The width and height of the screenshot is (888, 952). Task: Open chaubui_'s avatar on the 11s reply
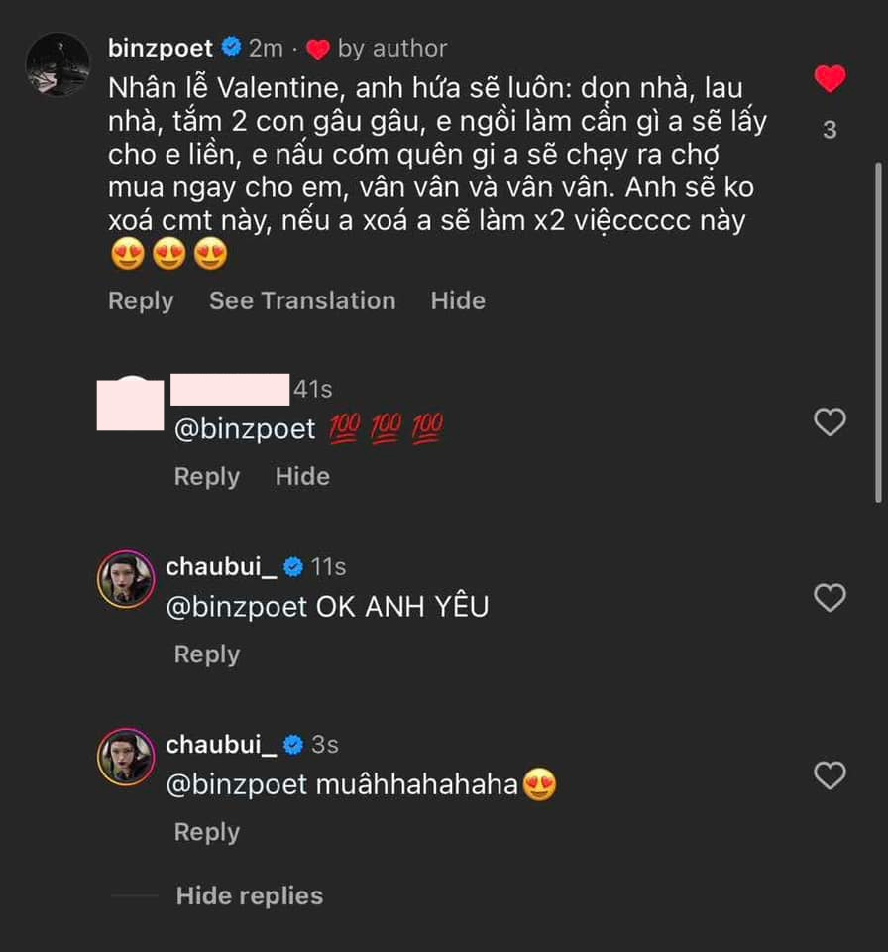126,580
